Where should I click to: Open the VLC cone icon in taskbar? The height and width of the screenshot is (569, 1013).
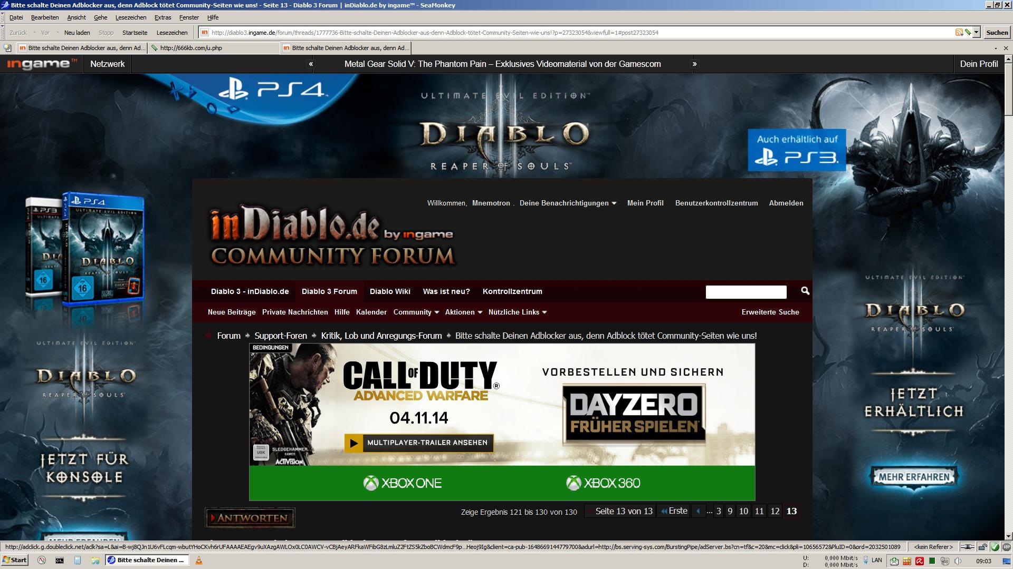click(x=199, y=560)
